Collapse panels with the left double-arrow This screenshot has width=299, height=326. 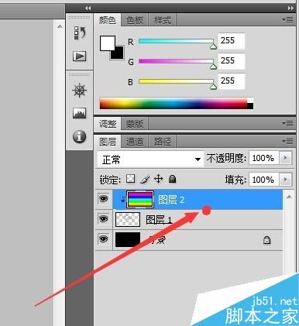(x=88, y=9)
